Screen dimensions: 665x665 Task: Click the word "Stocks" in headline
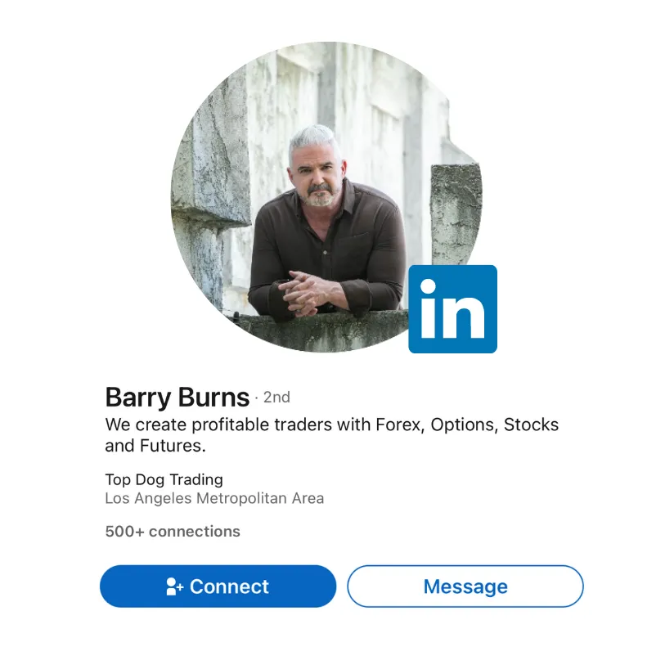point(531,425)
